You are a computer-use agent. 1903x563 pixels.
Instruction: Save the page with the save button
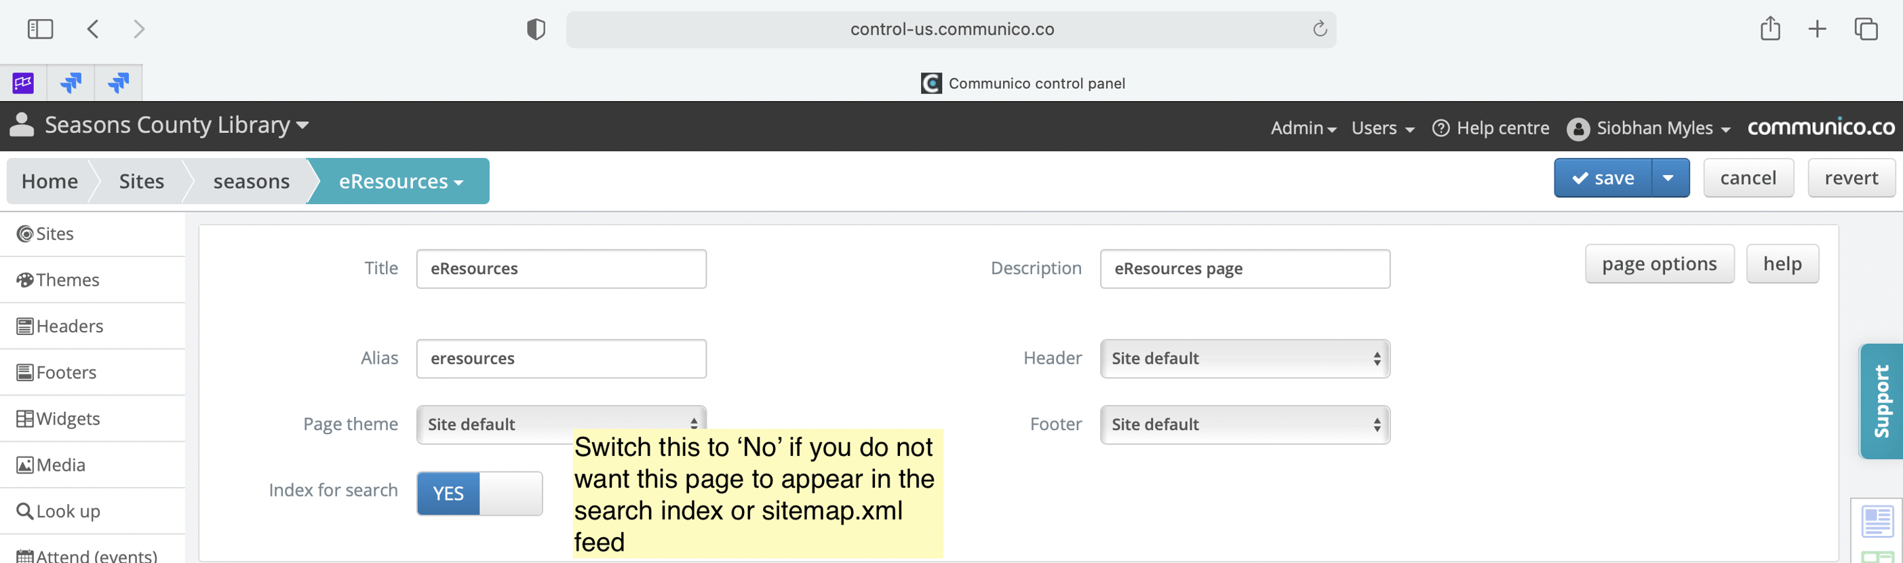coord(1603,178)
